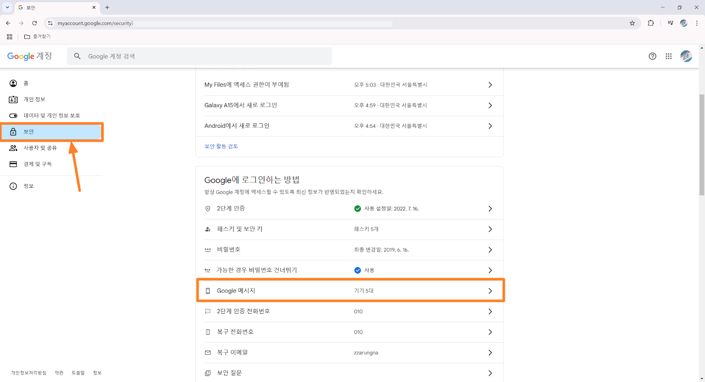Open the help question mark icon

pos(653,56)
